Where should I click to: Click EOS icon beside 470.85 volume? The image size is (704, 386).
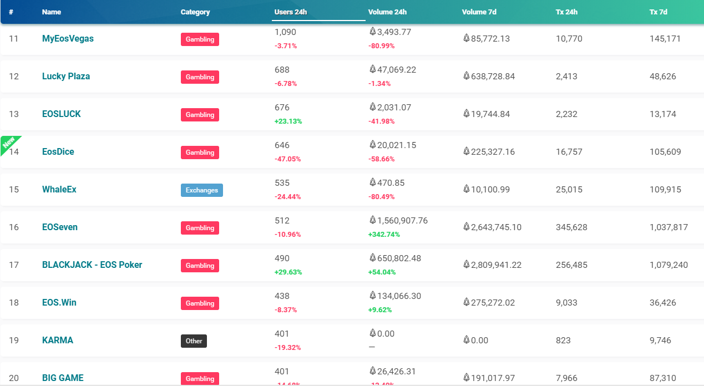[x=372, y=182]
